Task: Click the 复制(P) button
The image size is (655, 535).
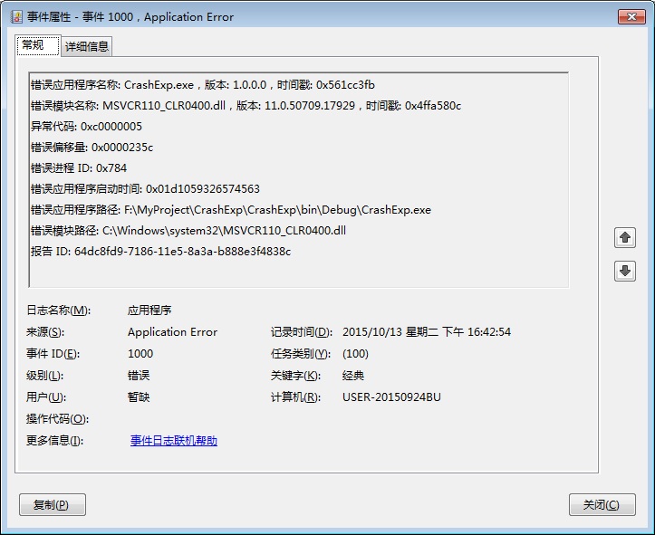Action: tap(53, 505)
